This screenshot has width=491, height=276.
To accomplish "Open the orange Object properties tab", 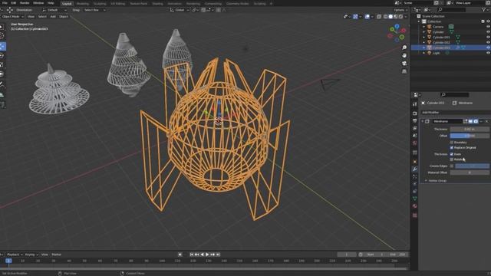I will click(415, 162).
